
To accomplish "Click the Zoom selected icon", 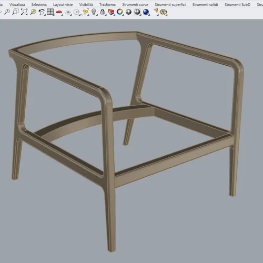I will [x=33, y=12].
